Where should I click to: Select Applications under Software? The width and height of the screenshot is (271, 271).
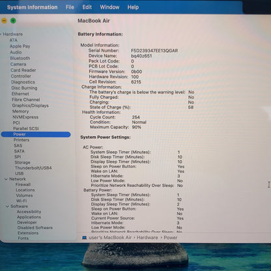(29, 217)
